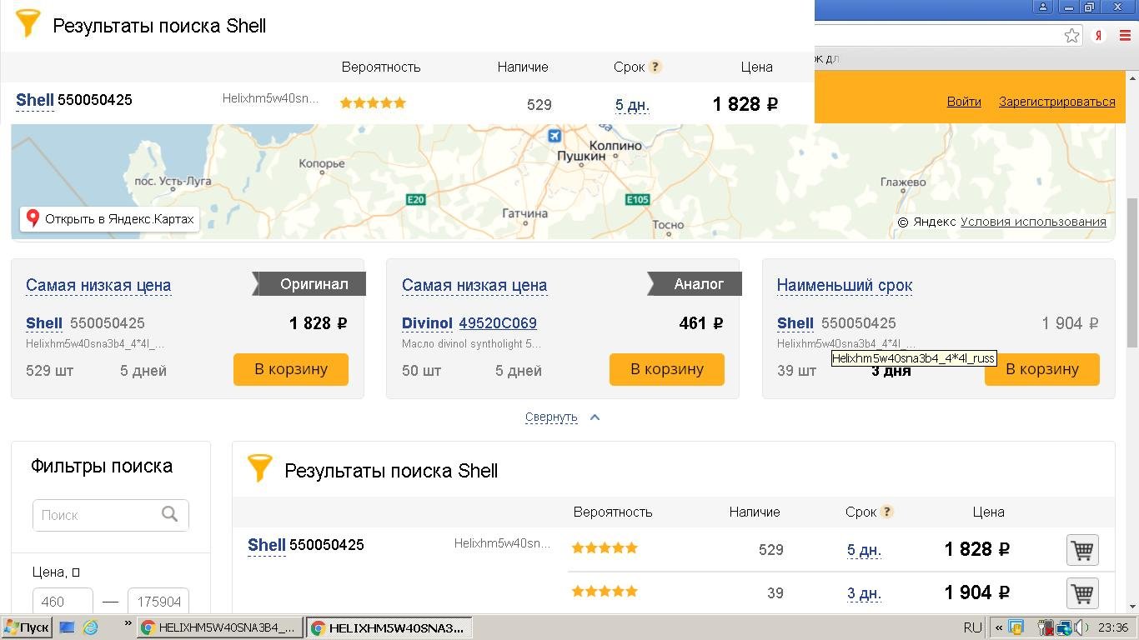Open Условия использования link on map

(1033, 221)
